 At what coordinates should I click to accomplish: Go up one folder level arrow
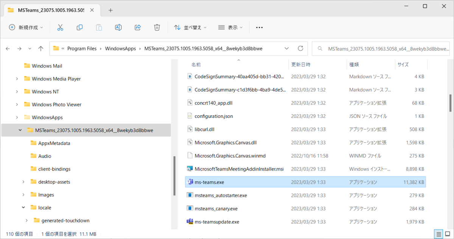tap(41, 48)
